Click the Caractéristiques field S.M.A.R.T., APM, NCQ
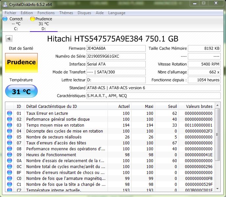 click(x=154, y=96)
